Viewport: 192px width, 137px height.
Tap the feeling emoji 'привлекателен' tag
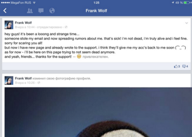point(93,57)
